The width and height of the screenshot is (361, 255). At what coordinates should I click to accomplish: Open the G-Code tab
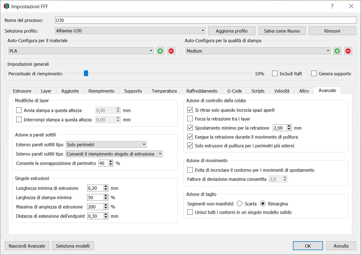[x=235, y=91]
